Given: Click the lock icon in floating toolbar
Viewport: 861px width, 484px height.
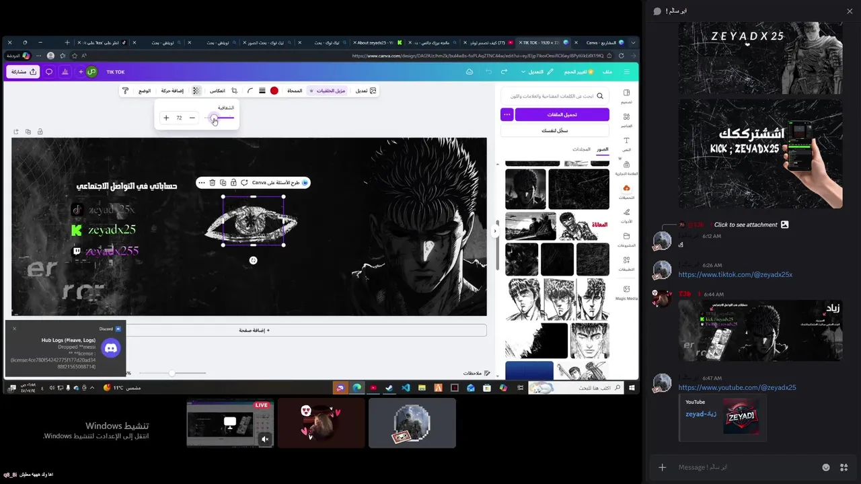Looking at the screenshot, I should coord(233,182).
